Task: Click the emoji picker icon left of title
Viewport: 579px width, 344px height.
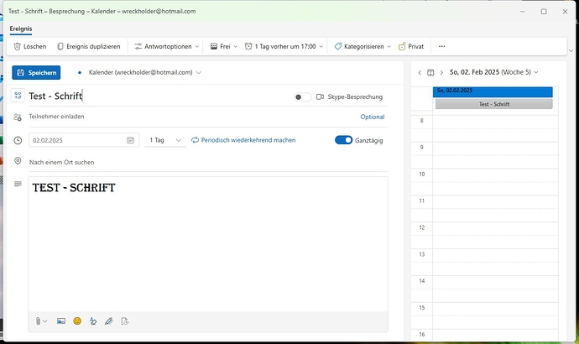Action: point(18,96)
